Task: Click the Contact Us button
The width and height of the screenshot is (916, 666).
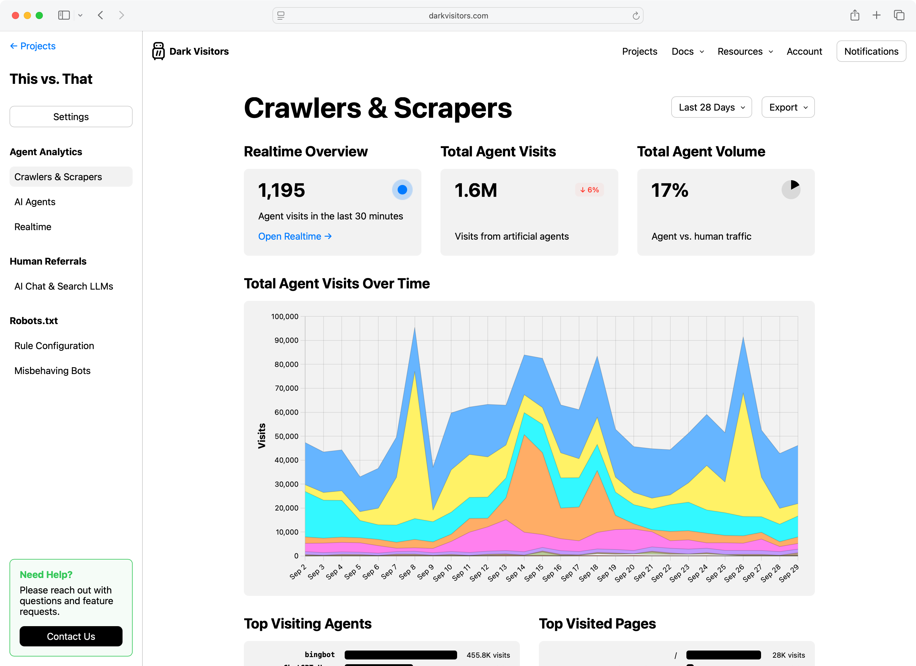Action: tap(71, 636)
